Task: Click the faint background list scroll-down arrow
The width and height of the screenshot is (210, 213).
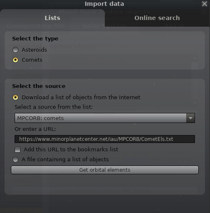Action: pos(195,103)
